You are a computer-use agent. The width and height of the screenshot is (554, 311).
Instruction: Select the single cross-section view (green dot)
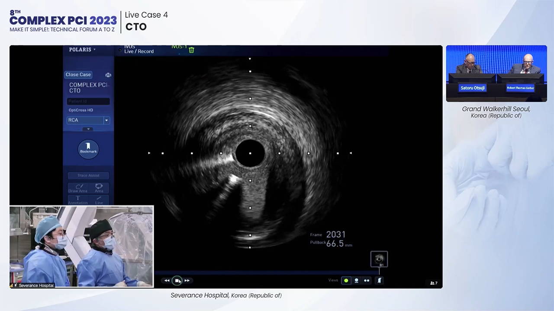pyautogui.click(x=346, y=281)
